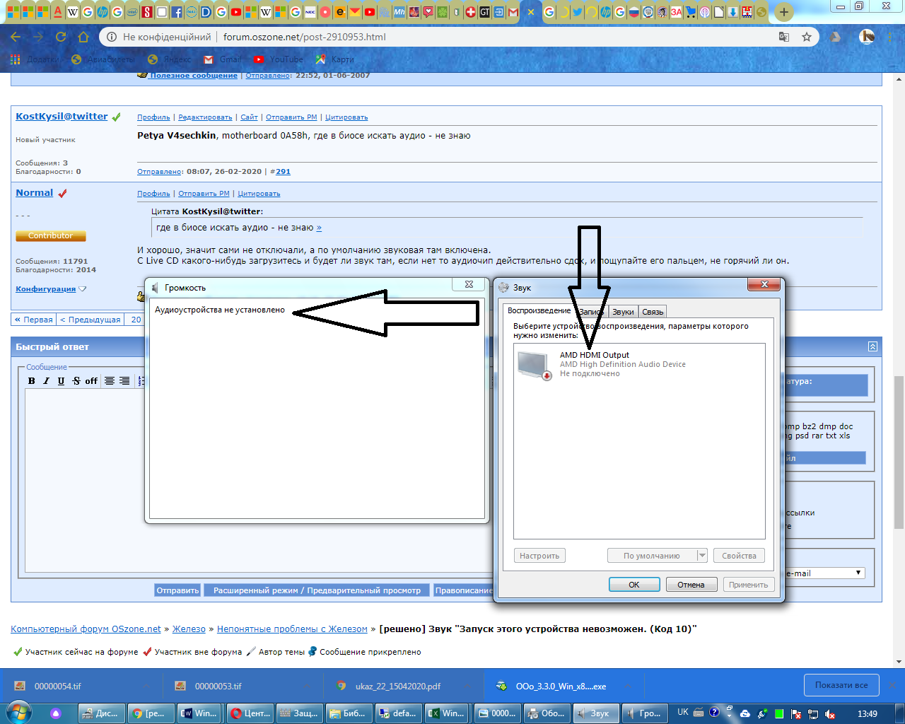Viewport: 905px width, 724px height.
Task: Apply italic formatting in the reply editor
Action: point(46,380)
